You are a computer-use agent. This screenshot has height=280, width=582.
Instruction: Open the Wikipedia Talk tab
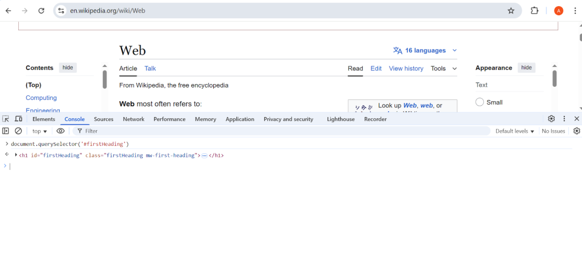[150, 69]
